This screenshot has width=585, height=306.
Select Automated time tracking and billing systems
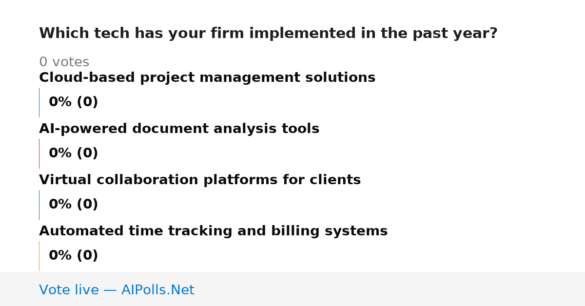tap(213, 231)
